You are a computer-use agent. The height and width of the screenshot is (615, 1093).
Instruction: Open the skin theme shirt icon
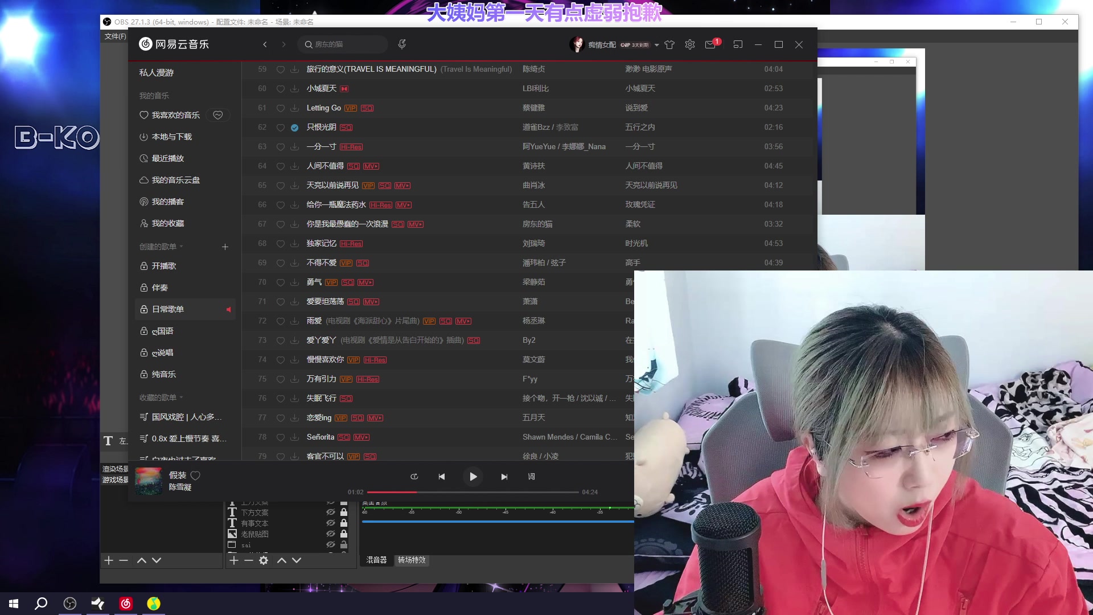pyautogui.click(x=669, y=44)
